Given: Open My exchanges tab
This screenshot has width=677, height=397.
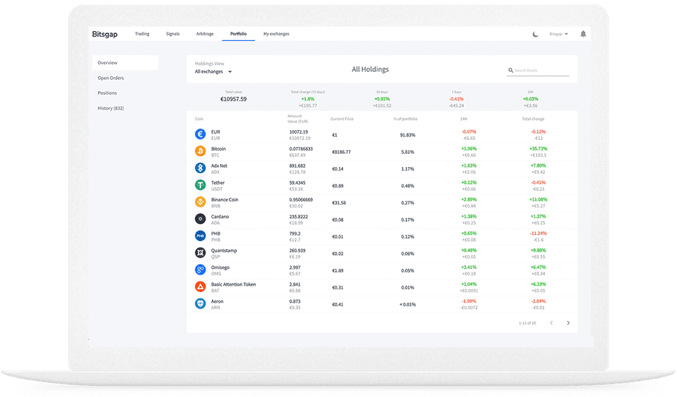Looking at the screenshot, I should point(276,34).
